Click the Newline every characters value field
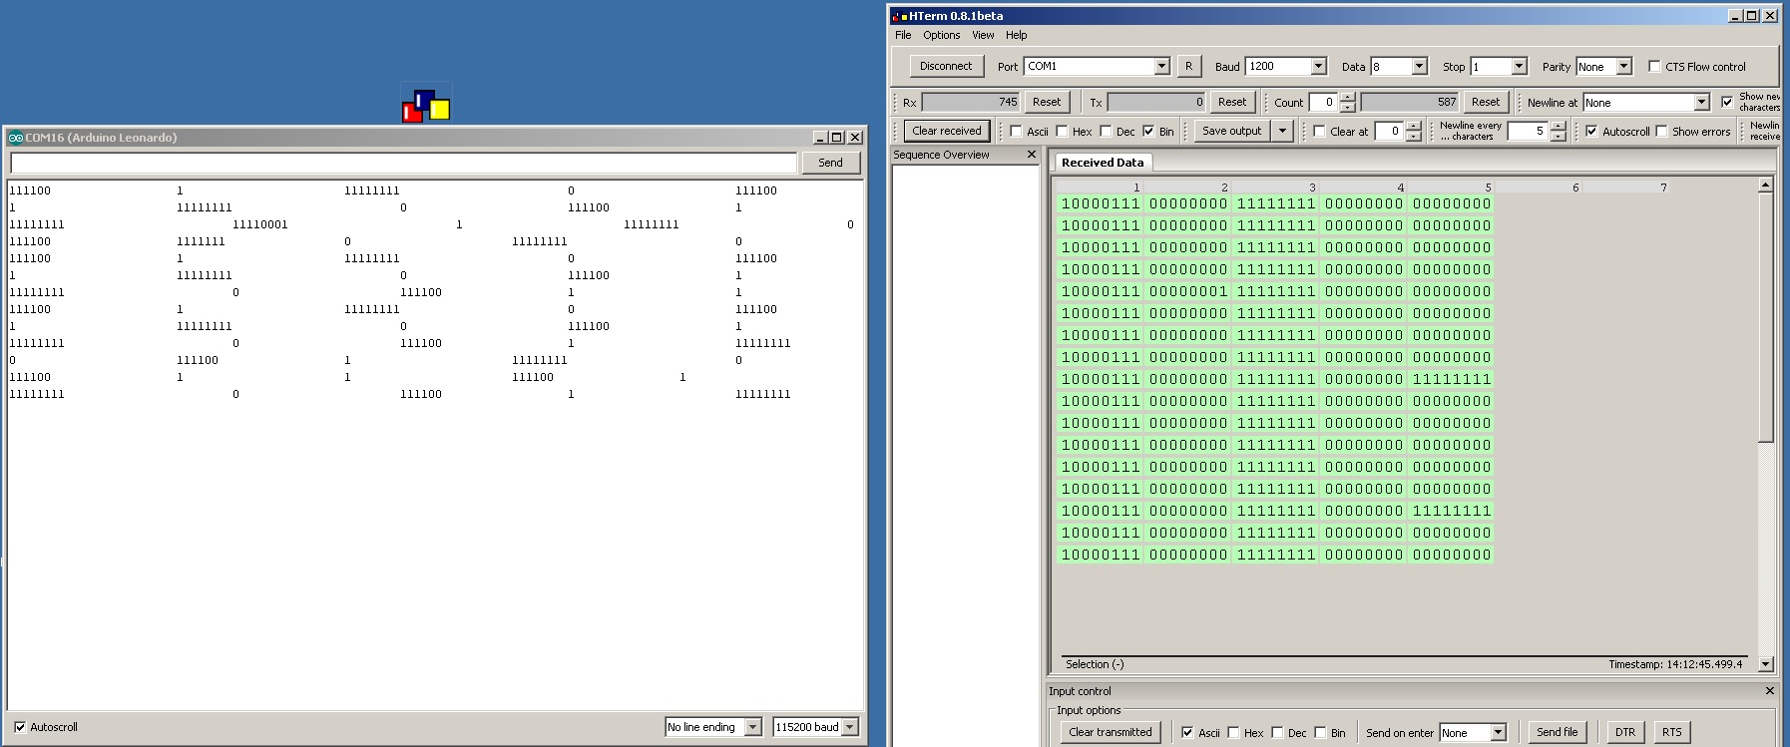The image size is (1790, 747). click(x=1528, y=131)
